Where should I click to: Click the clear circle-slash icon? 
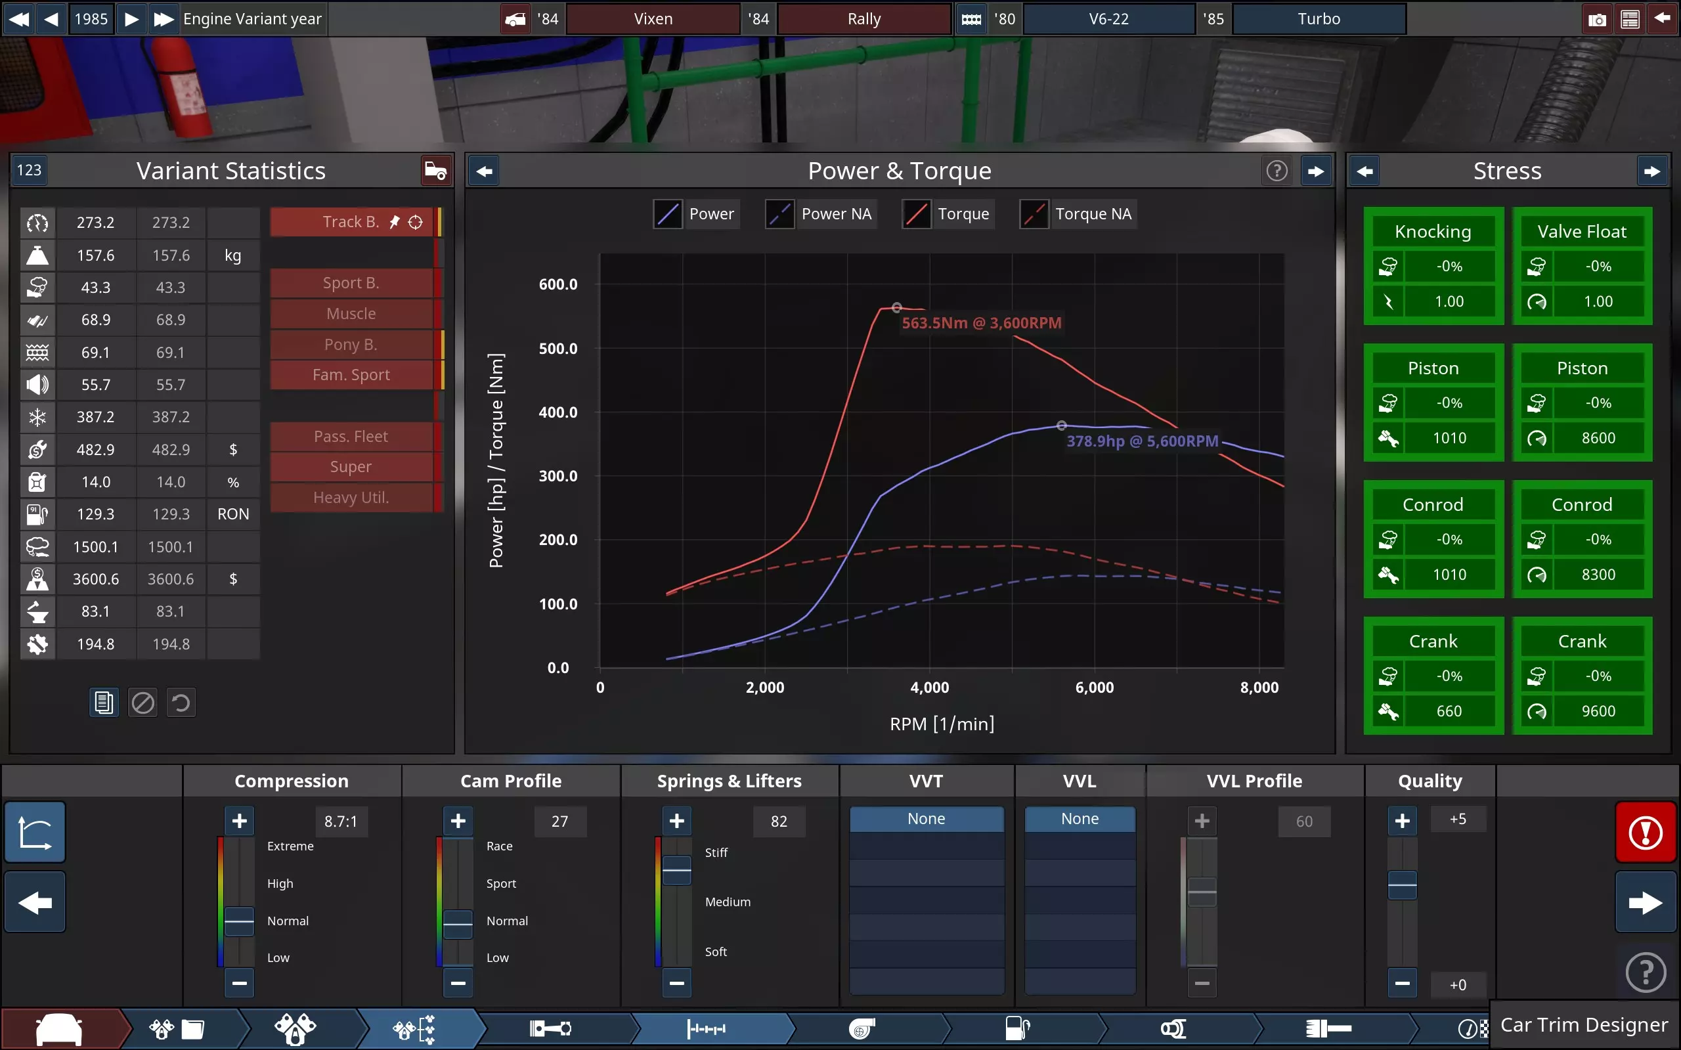tap(143, 703)
